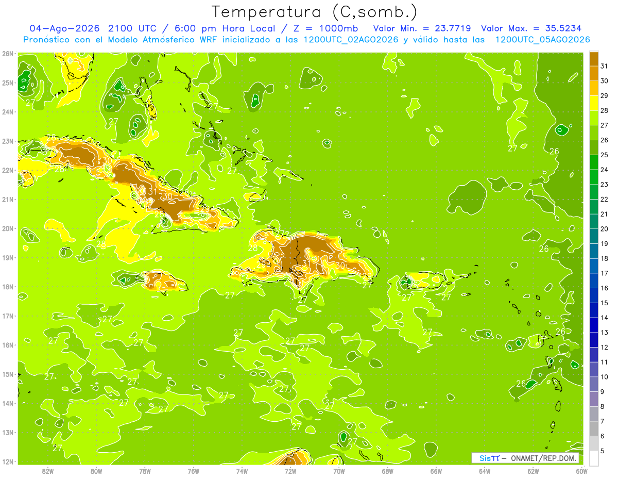This screenshot has height=478, width=618.
Task: Click the gray swatch between 6 and 7
Action: click(x=594, y=428)
